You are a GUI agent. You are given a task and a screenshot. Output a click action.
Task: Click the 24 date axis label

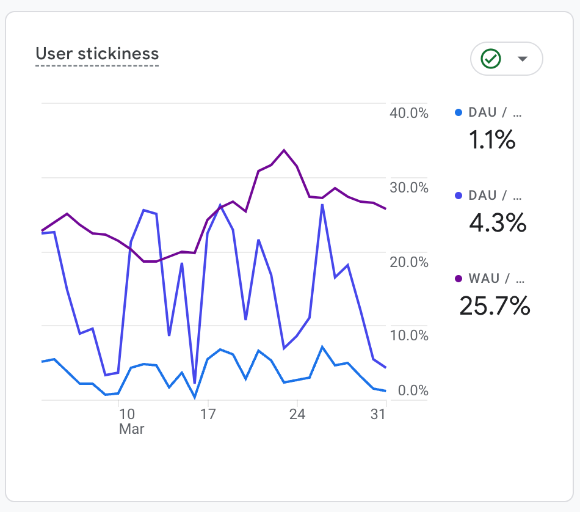(297, 414)
